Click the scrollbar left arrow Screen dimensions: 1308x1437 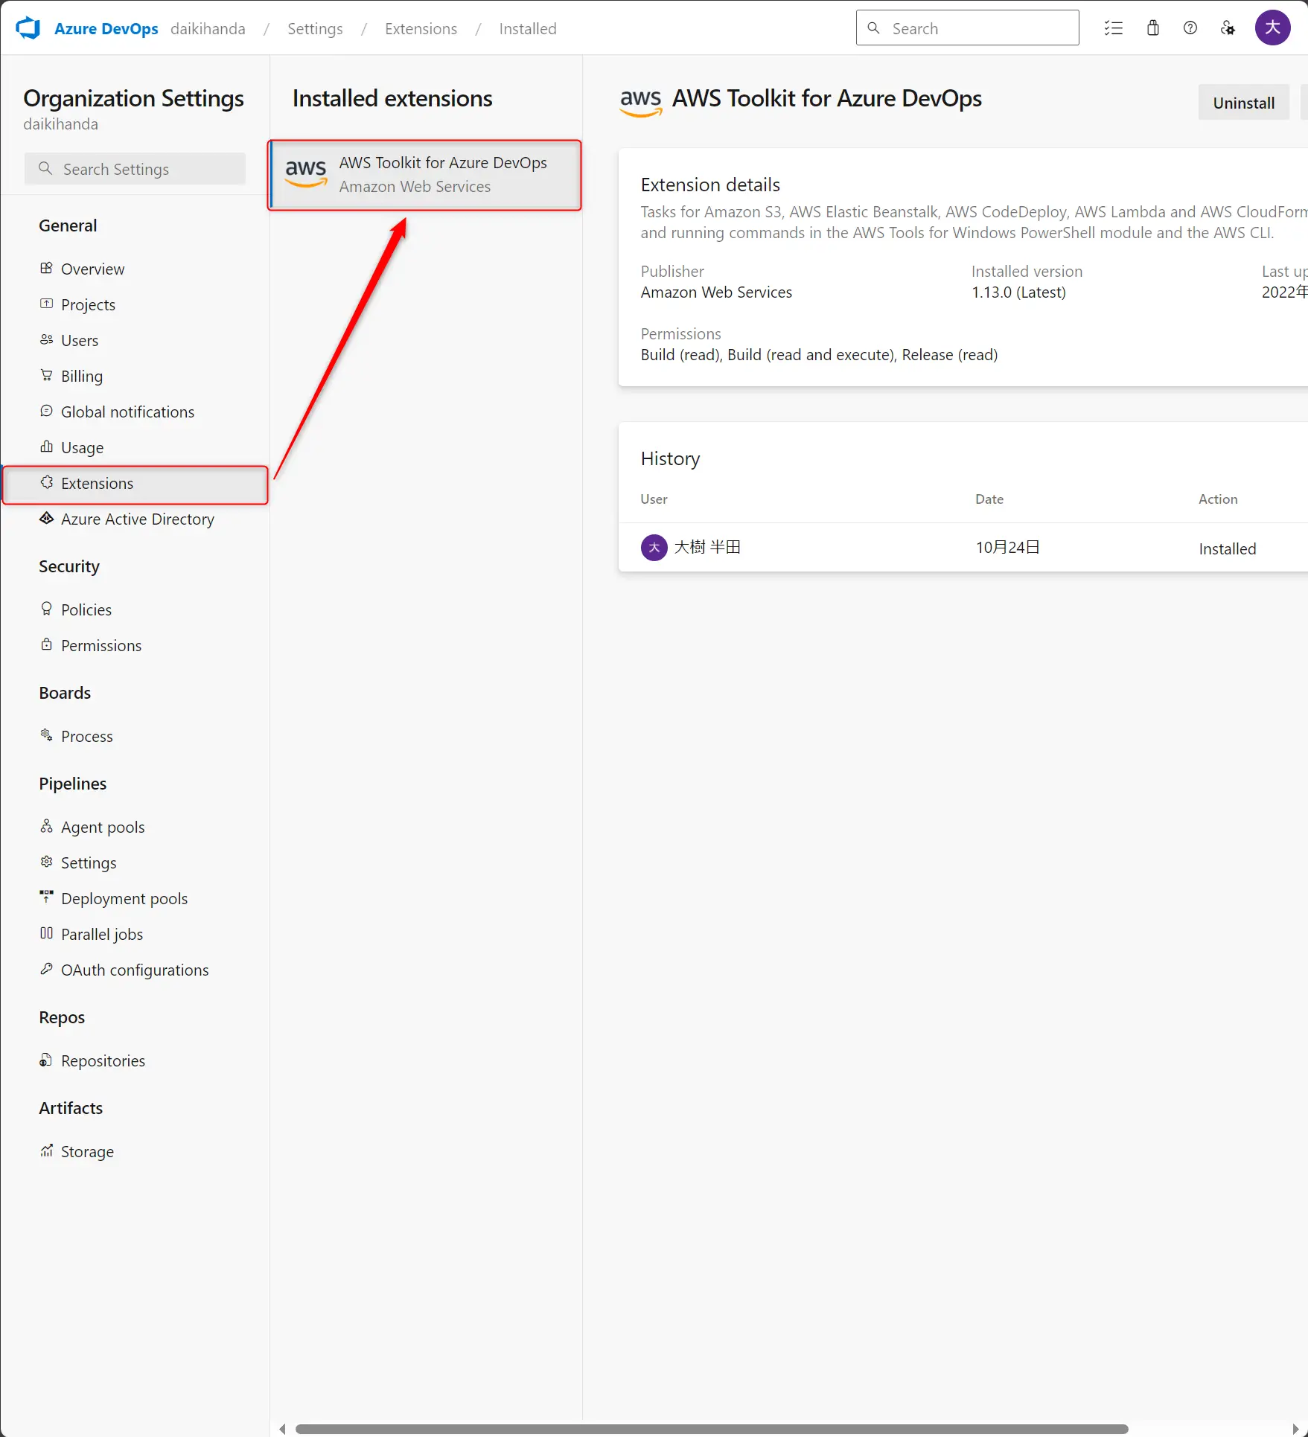(282, 1429)
